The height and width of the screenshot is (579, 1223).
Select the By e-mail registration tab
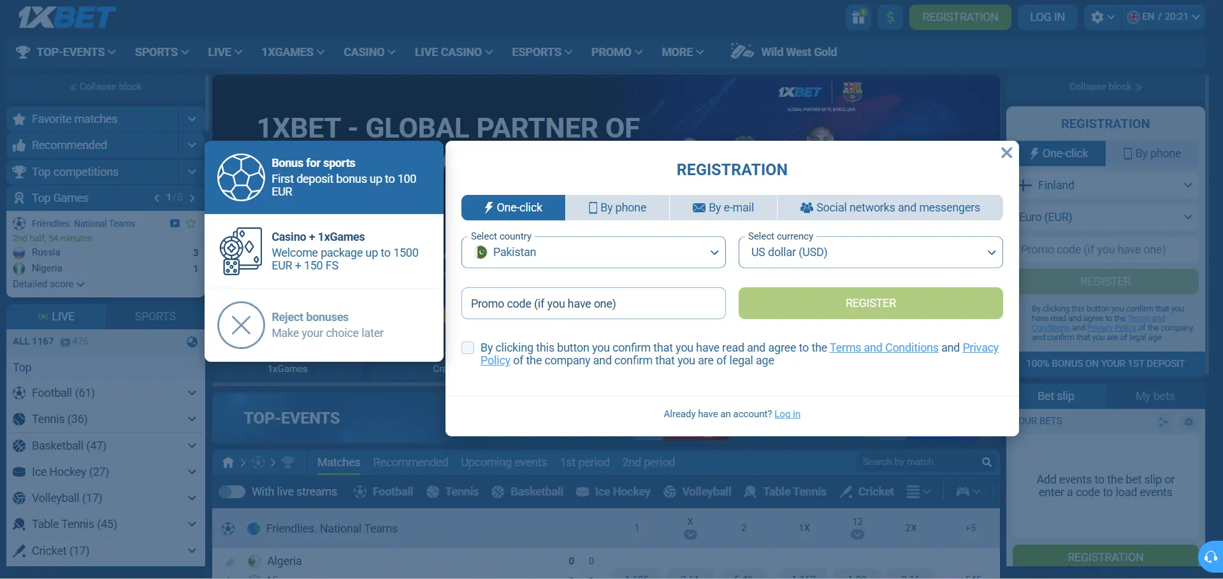point(723,208)
